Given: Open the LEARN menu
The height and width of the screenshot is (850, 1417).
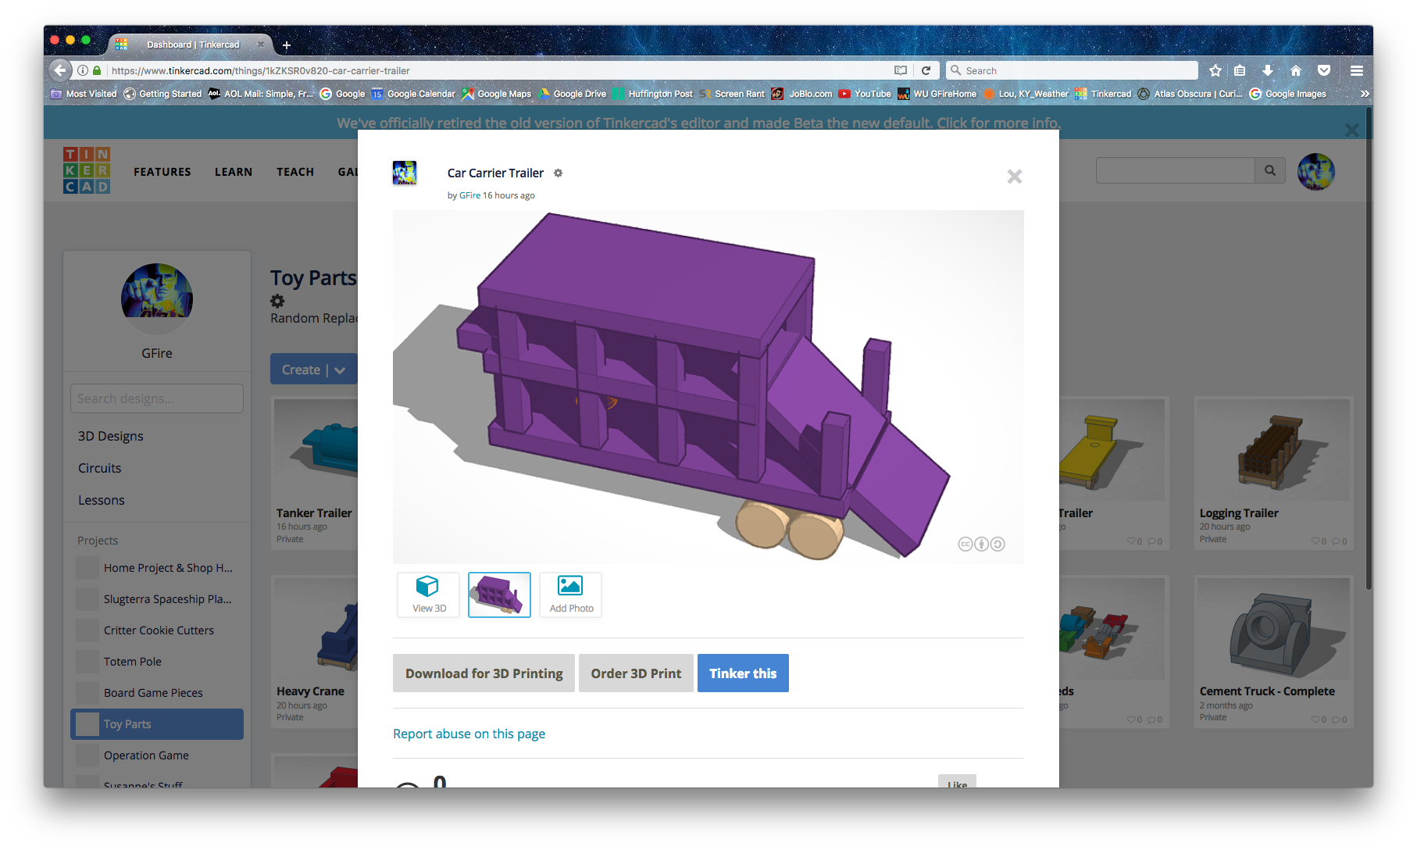Looking at the screenshot, I should tap(234, 172).
